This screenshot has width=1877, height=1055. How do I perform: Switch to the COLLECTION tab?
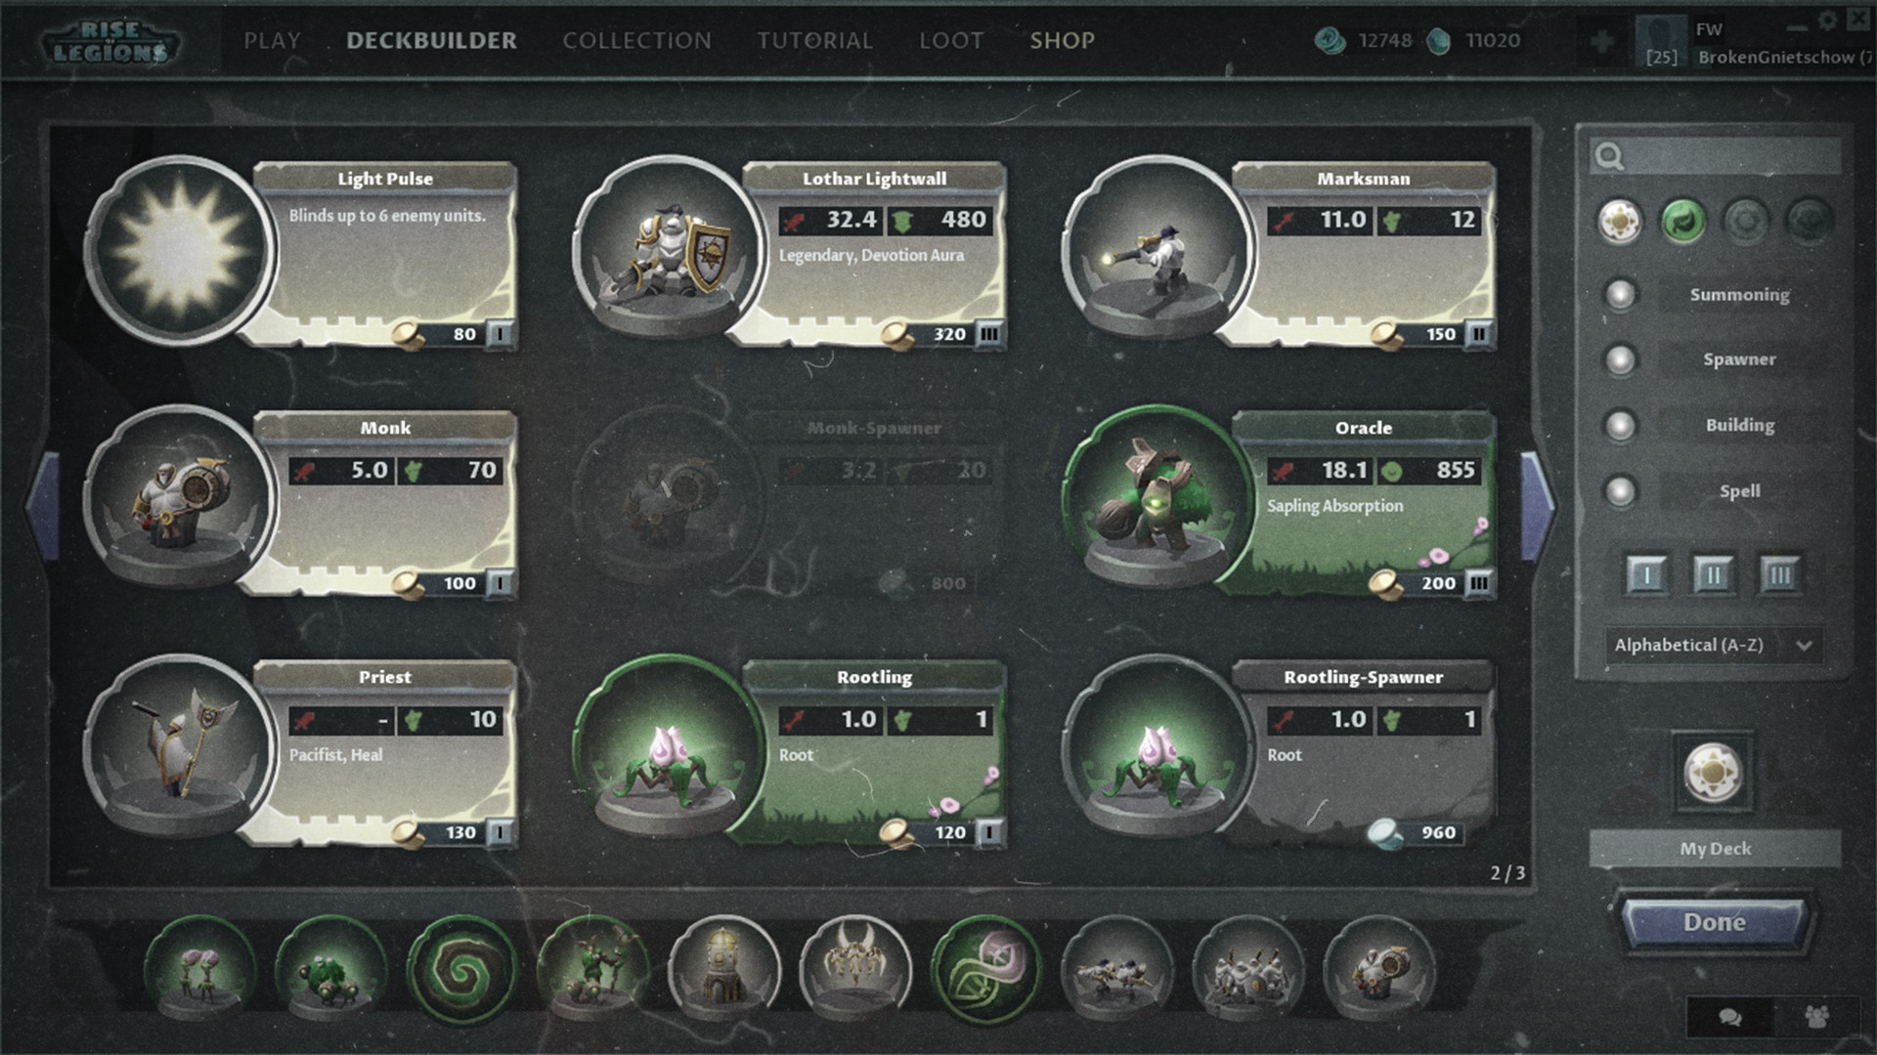[x=636, y=41]
